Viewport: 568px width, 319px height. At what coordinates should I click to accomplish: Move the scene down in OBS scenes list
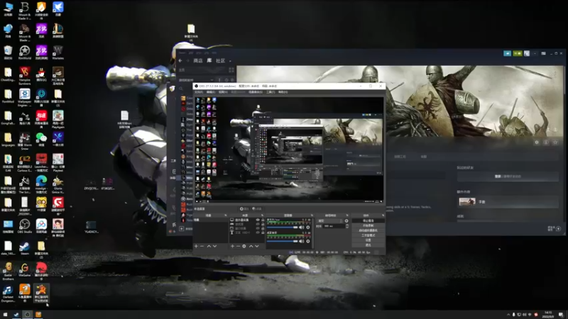coord(215,246)
